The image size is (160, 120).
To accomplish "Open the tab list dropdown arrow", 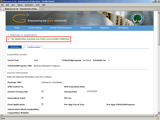I will click(x=159, y=9).
